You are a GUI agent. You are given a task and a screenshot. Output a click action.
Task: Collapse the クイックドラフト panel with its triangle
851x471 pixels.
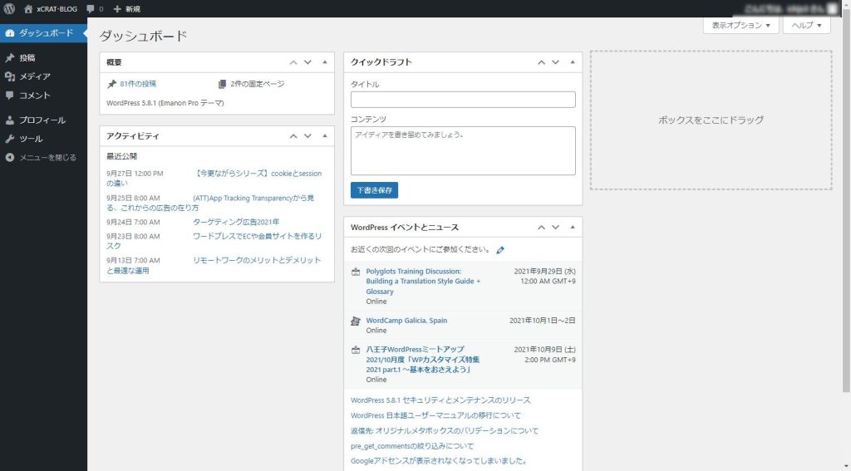coord(572,62)
